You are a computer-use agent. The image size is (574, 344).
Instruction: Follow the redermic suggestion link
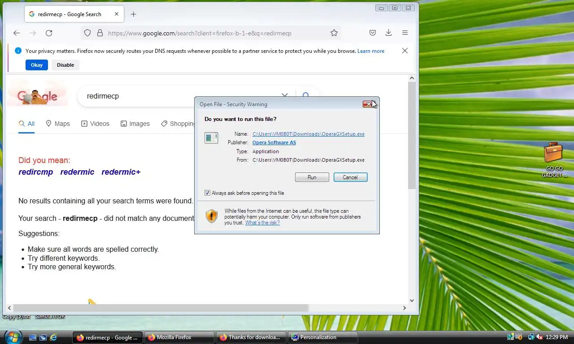(x=78, y=172)
